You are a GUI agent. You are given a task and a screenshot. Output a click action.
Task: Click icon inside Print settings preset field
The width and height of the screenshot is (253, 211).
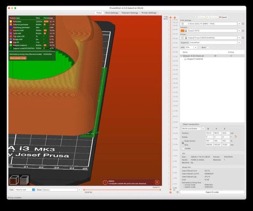tap(183, 24)
